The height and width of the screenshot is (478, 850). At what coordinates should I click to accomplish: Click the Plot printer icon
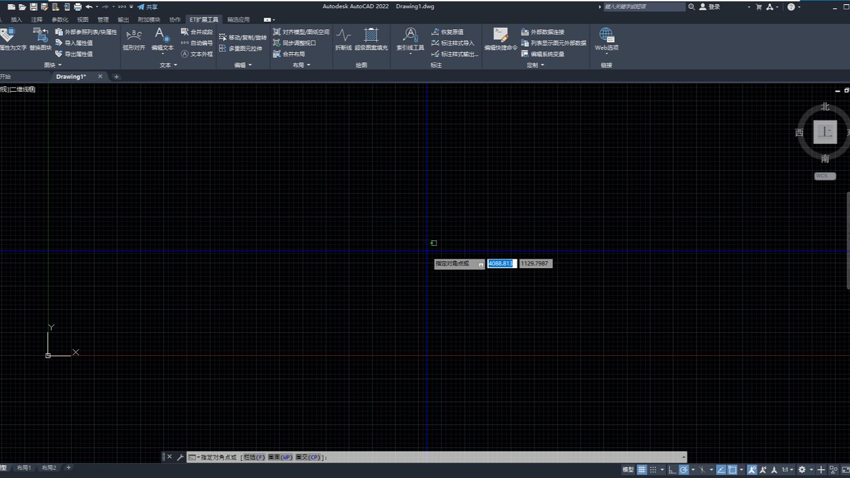click(x=78, y=7)
